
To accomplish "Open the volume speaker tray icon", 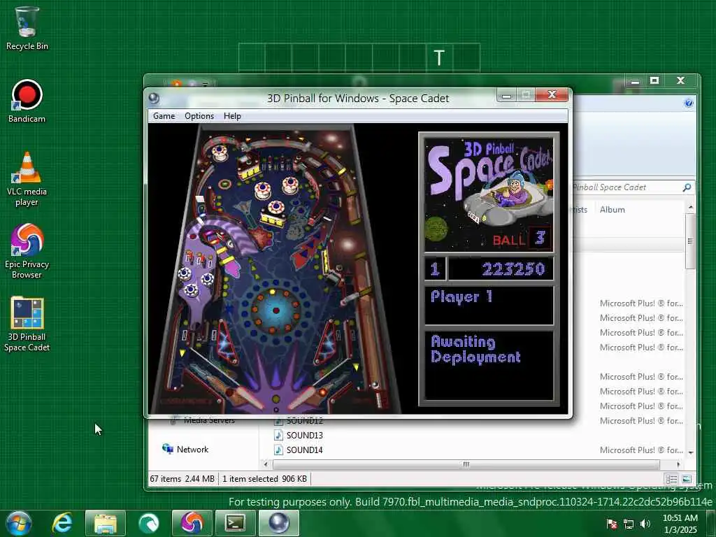I will point(645,524).
